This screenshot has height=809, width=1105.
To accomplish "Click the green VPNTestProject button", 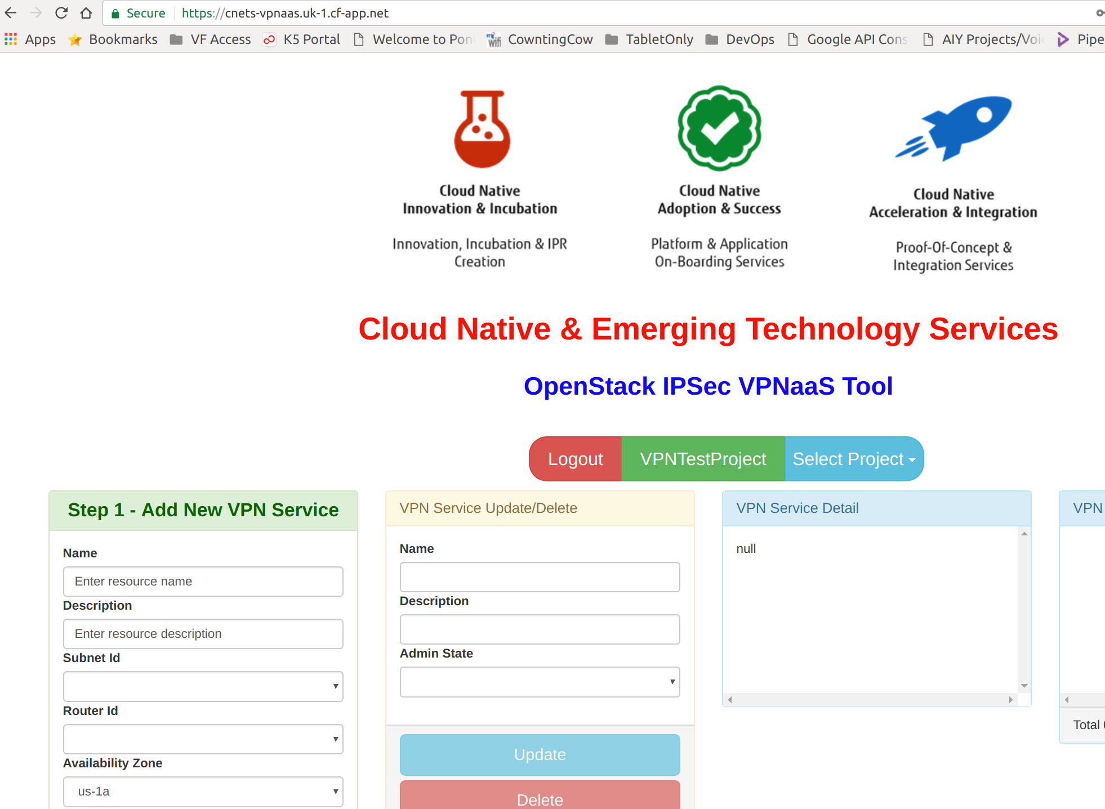I will pos(703,459).
